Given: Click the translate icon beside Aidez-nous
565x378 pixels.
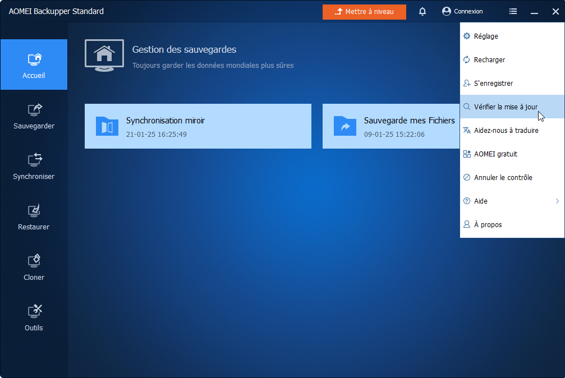Looking at the screenshot, I should (x=467, y=131).
